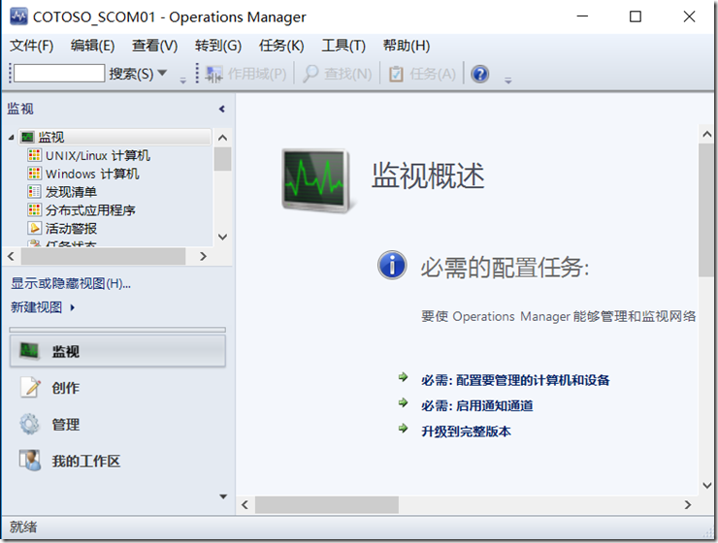This screenshot has width=718, height=543.
Task: Click the Windows 计算机 view icon
Action: 34,174
